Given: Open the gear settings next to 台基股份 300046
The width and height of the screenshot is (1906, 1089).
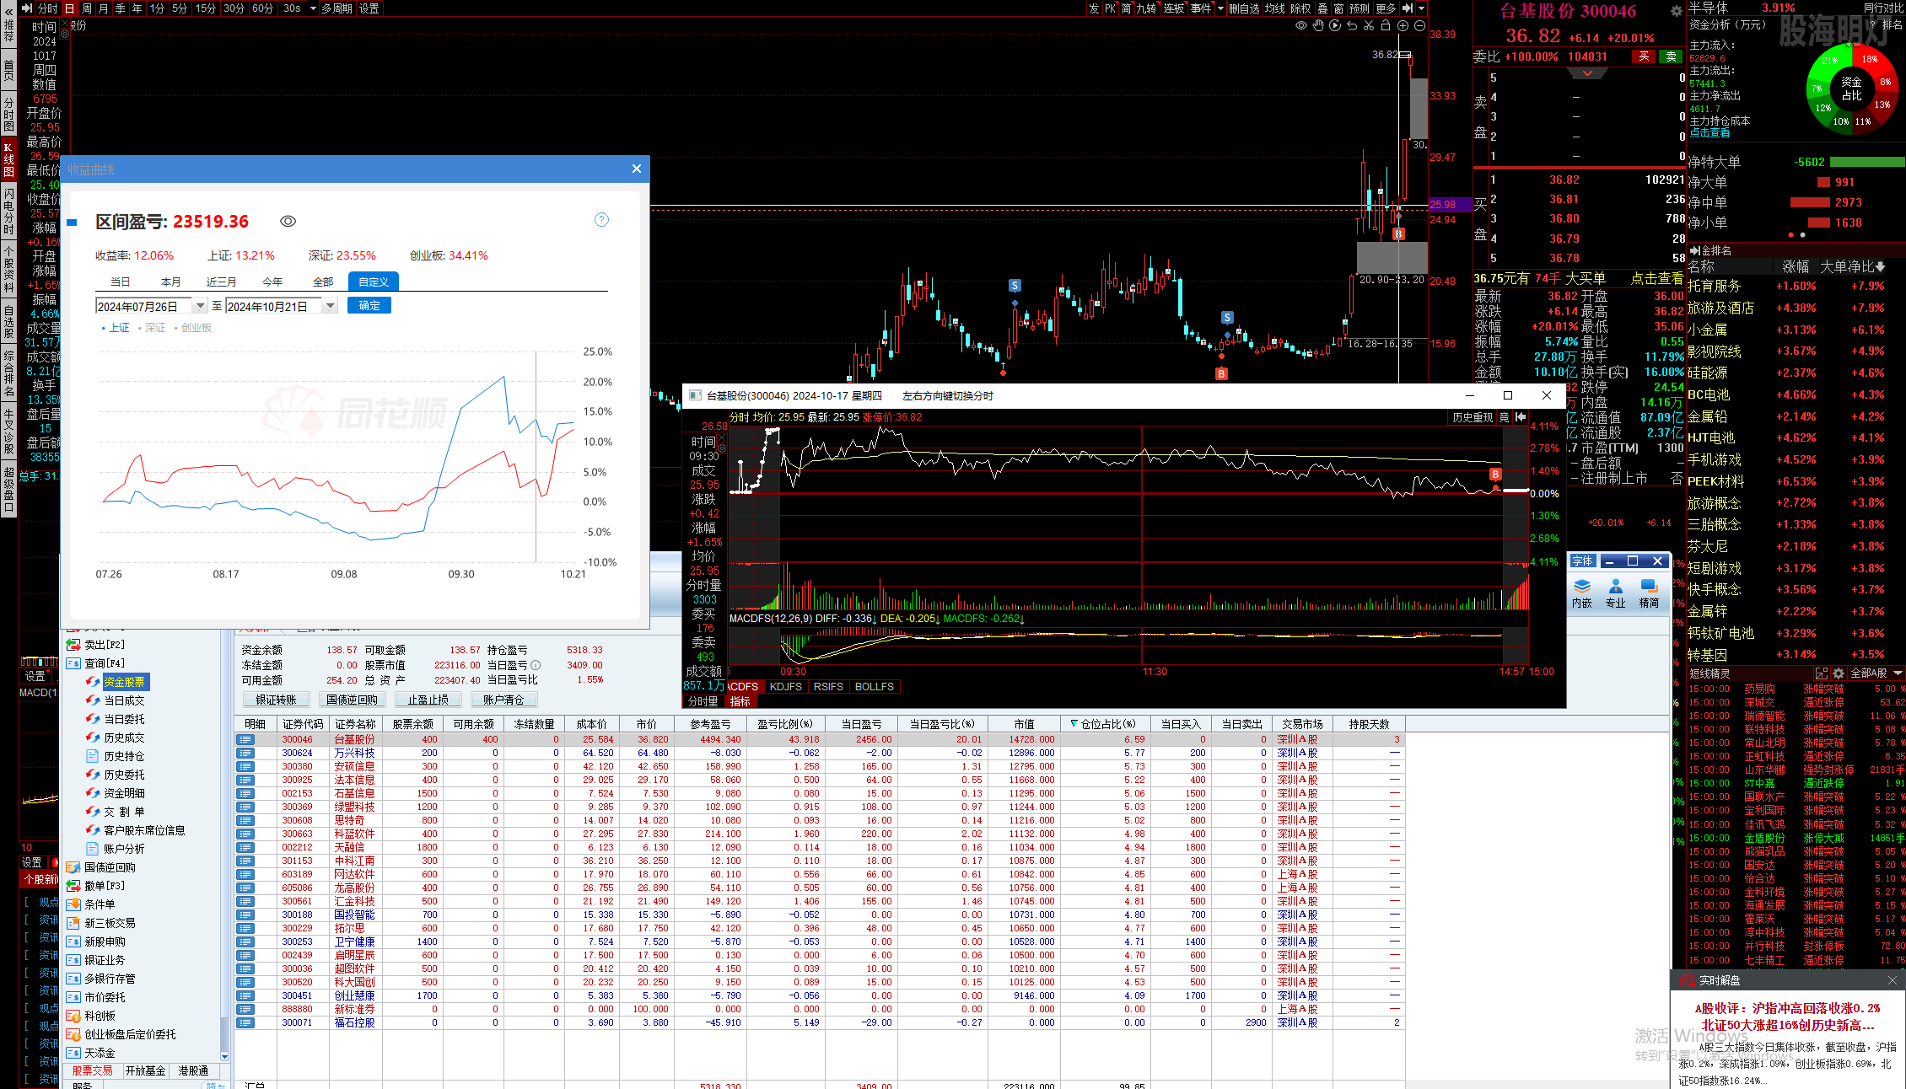Looking at the screenshot, I should click(1676, 11).
